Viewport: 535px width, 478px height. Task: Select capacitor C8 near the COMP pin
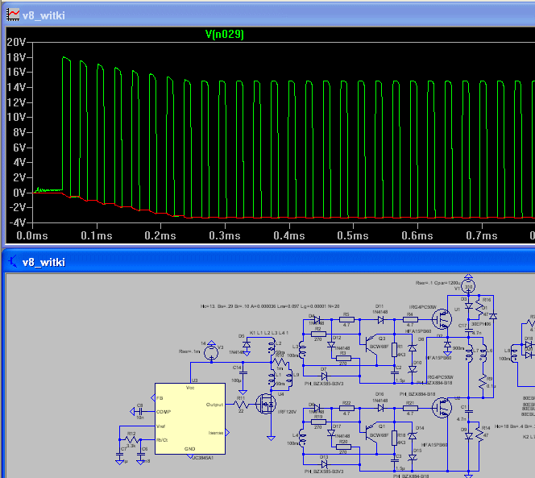140,410
